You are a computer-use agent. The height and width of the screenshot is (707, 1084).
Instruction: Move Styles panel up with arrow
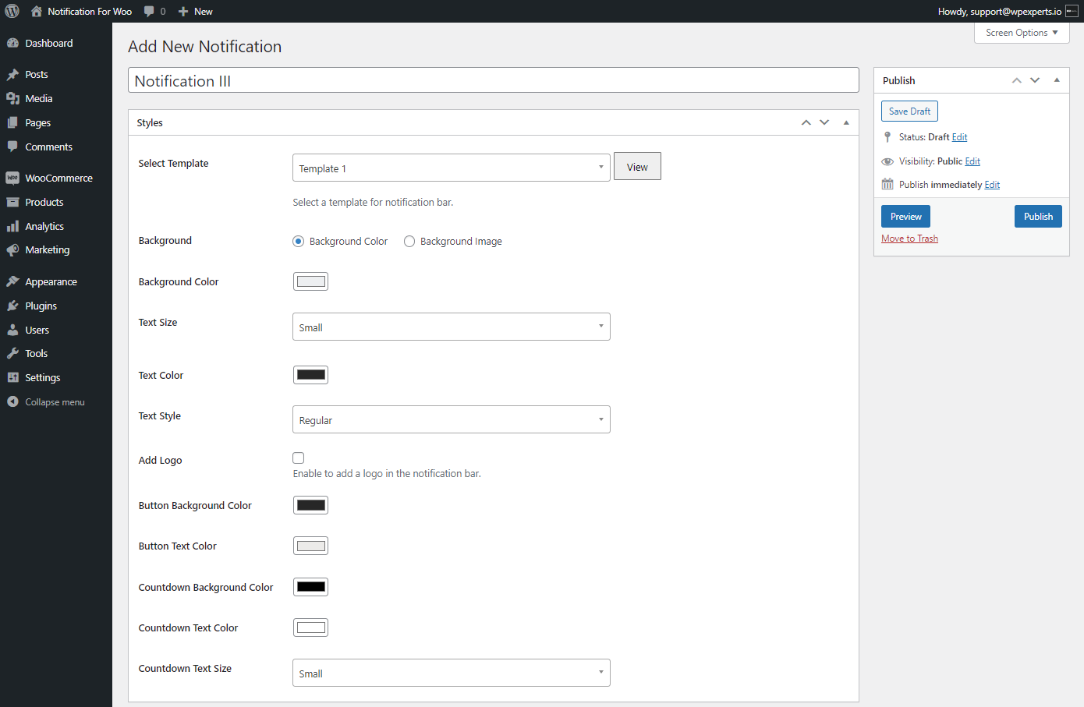coord(806,122)
